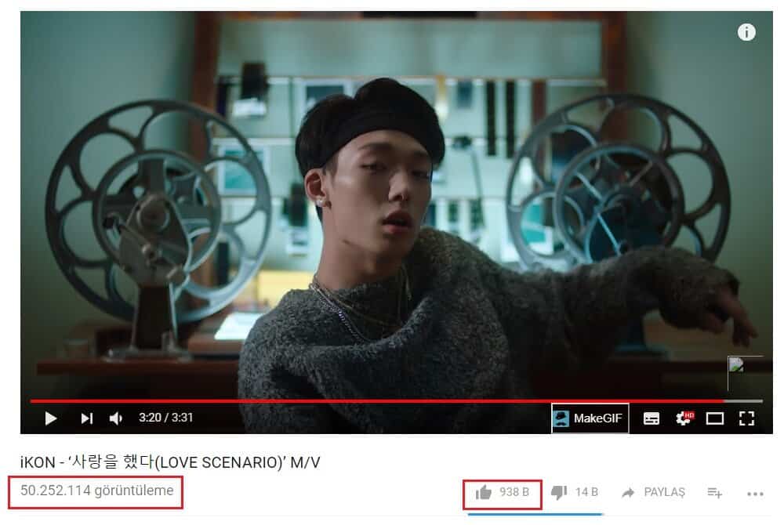The height and width of the screenshot is (525, 784).
Task: Click the 50.252.114 görüntüleme view count
Action: 97,491
